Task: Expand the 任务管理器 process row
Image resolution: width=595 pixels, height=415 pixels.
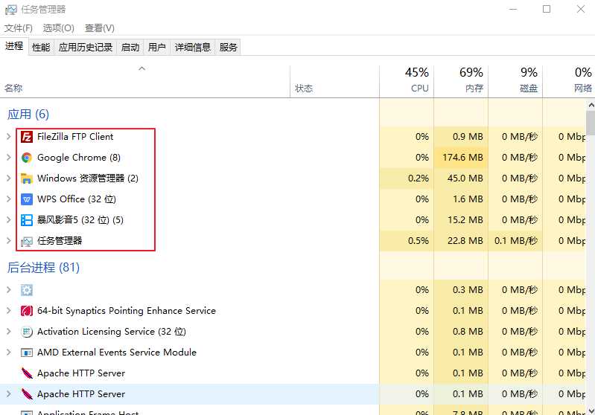Action: [9, 241]
